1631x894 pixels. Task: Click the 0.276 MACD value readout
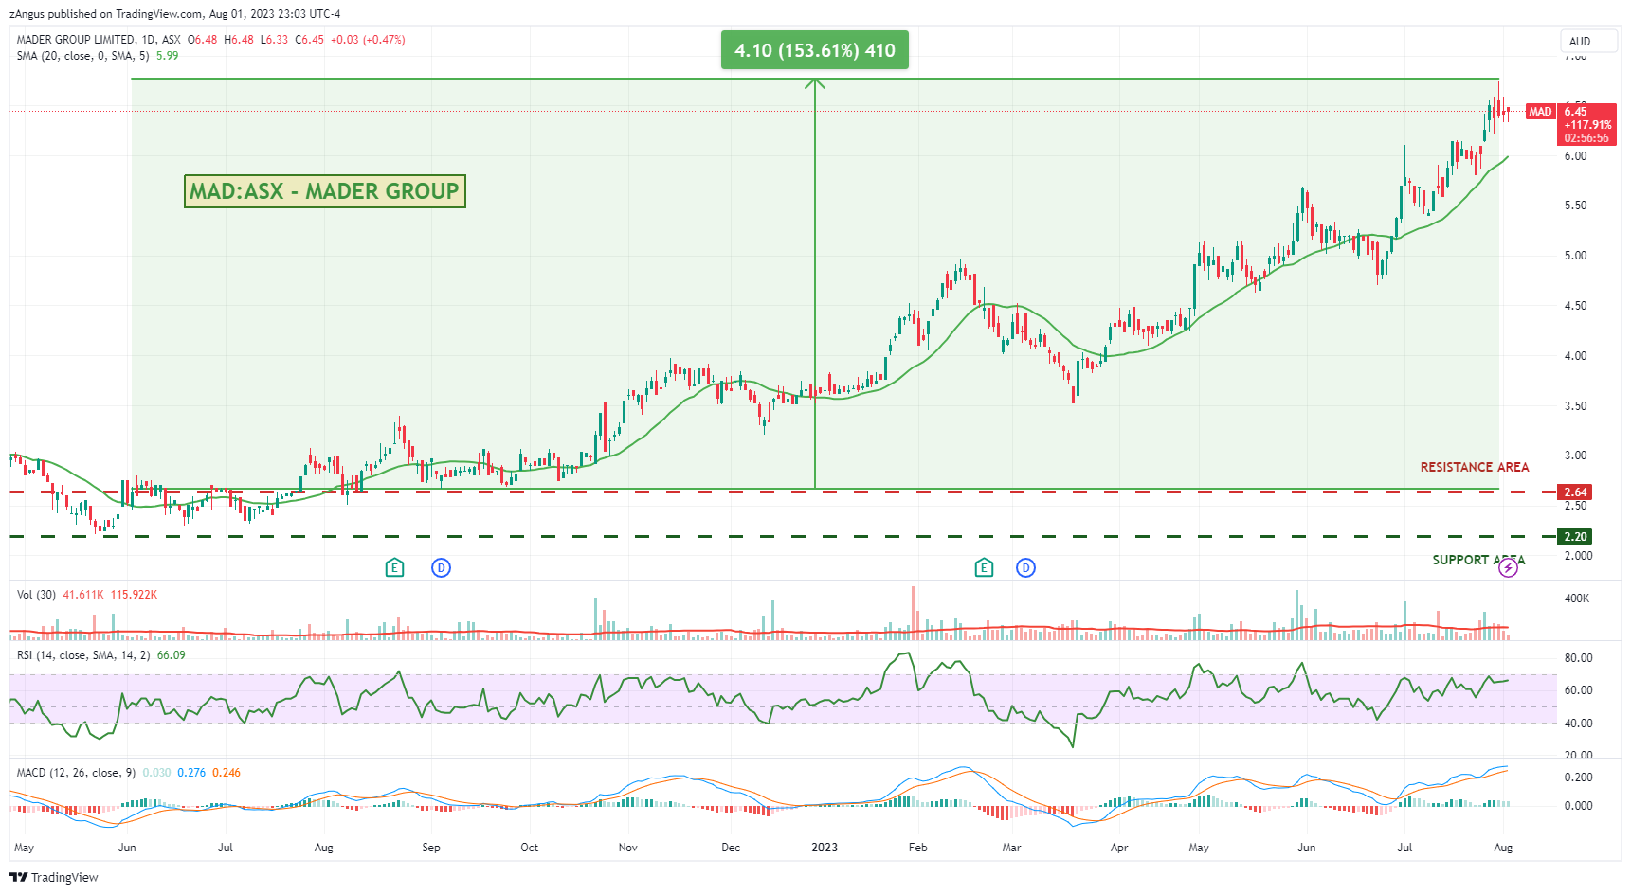(191, 773)
